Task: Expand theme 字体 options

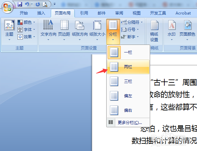Action: [x=26, y=30]
